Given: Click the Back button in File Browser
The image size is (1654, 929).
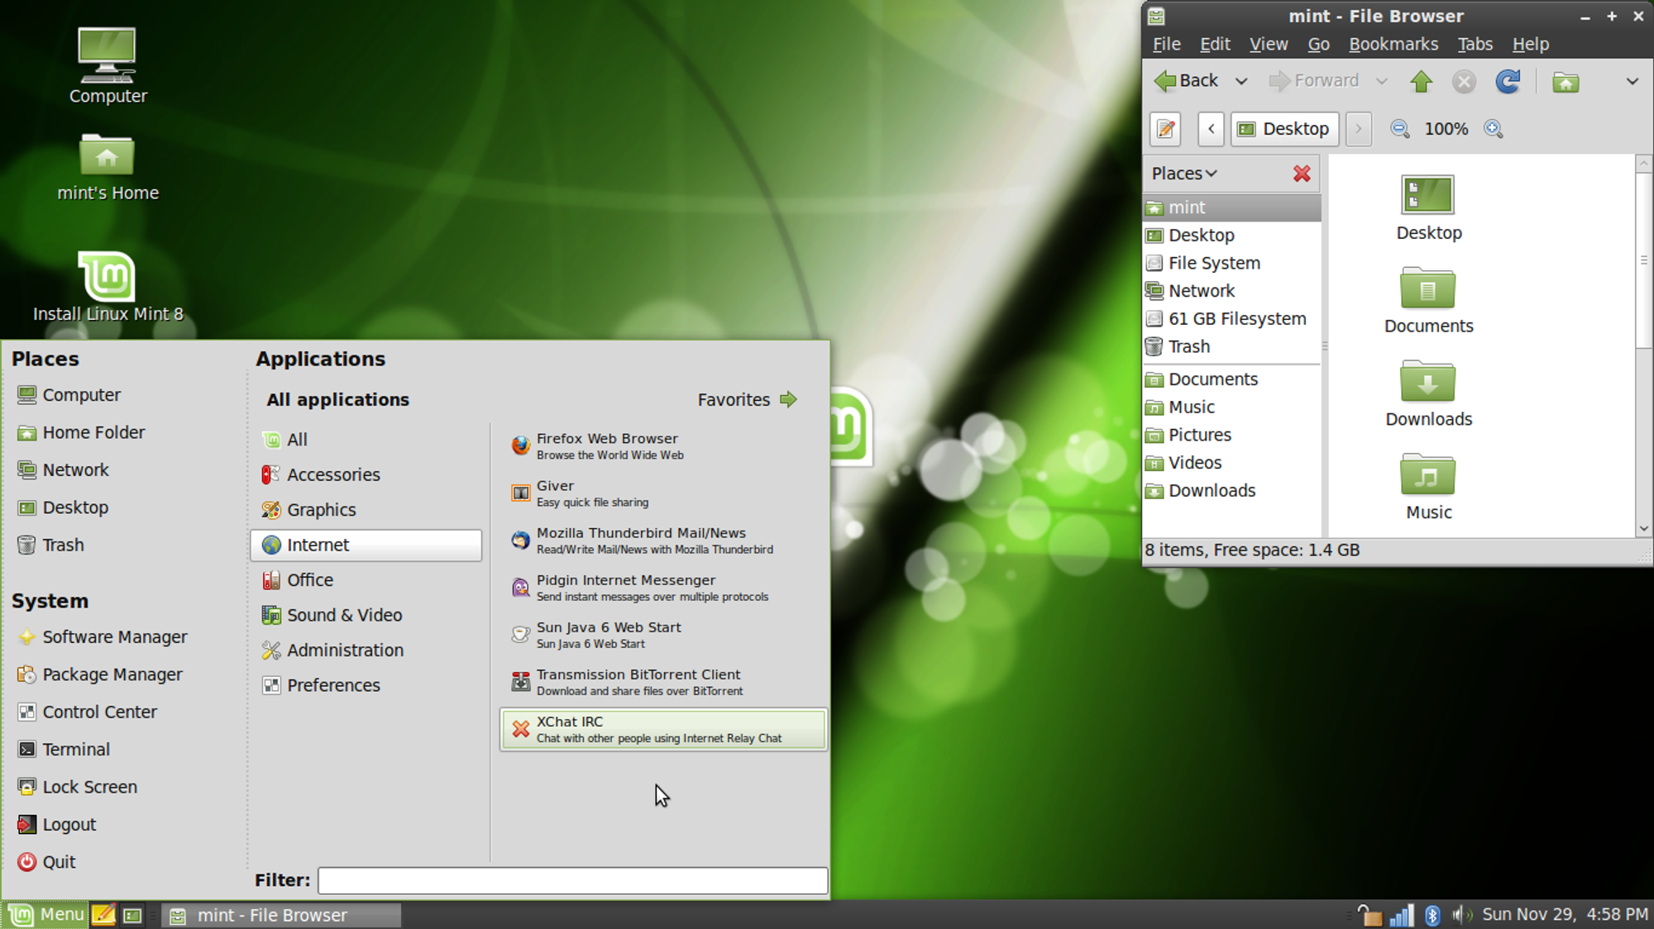Looking at the screenshot, I should tap(1187, 81).
